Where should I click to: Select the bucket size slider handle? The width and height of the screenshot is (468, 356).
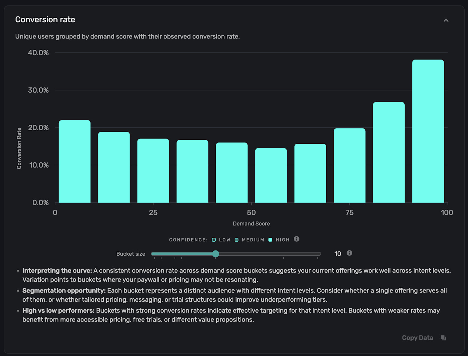click(x=216, y=254)
